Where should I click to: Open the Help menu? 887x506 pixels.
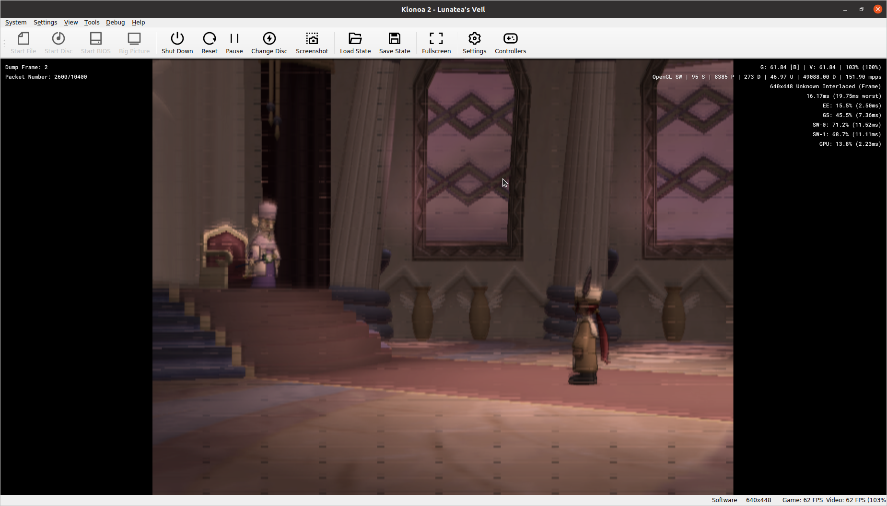pyautogui.click(x=139, y=23)
